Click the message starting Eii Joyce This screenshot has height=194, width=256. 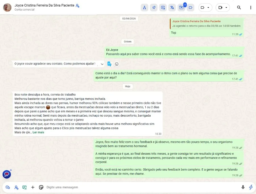(x=174, y=52)
